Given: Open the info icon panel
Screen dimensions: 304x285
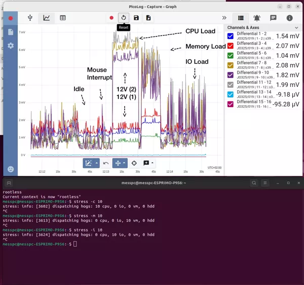Looking at the screenshot, I should click(x=289, y=18).
